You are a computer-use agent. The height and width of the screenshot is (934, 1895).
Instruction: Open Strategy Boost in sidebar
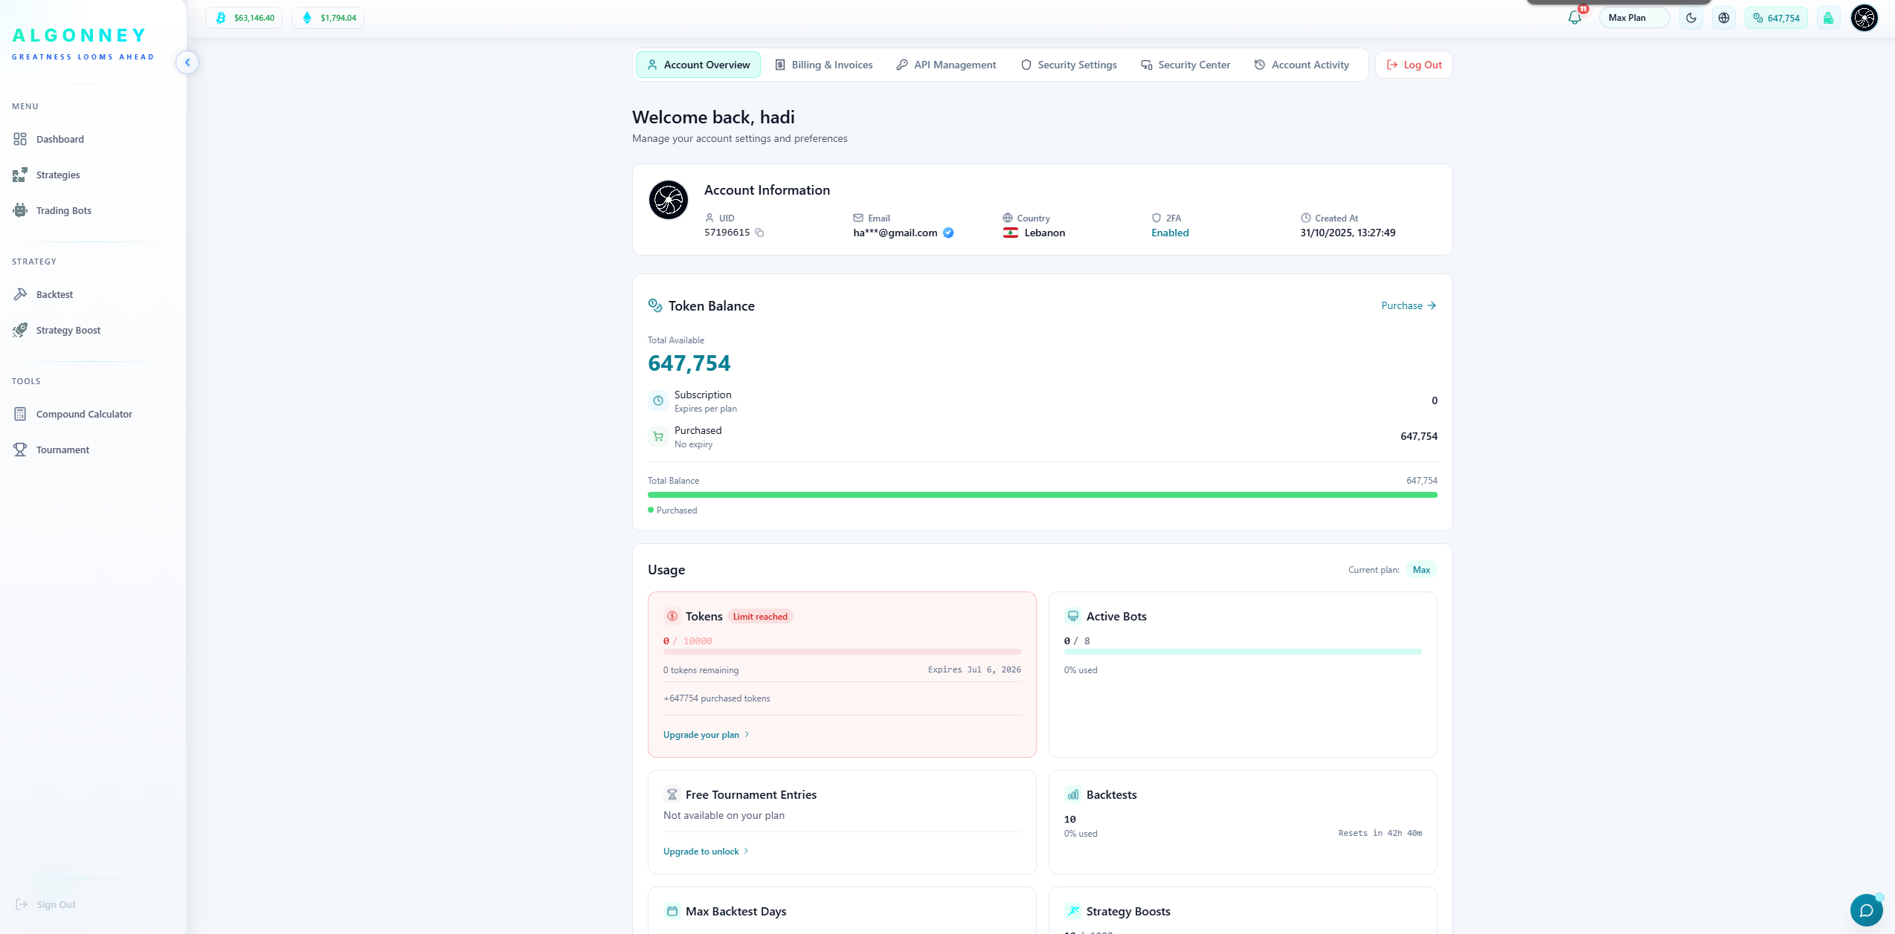[68, 330]
